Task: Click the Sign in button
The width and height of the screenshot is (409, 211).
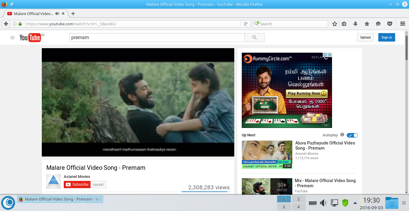Action: 387,37
